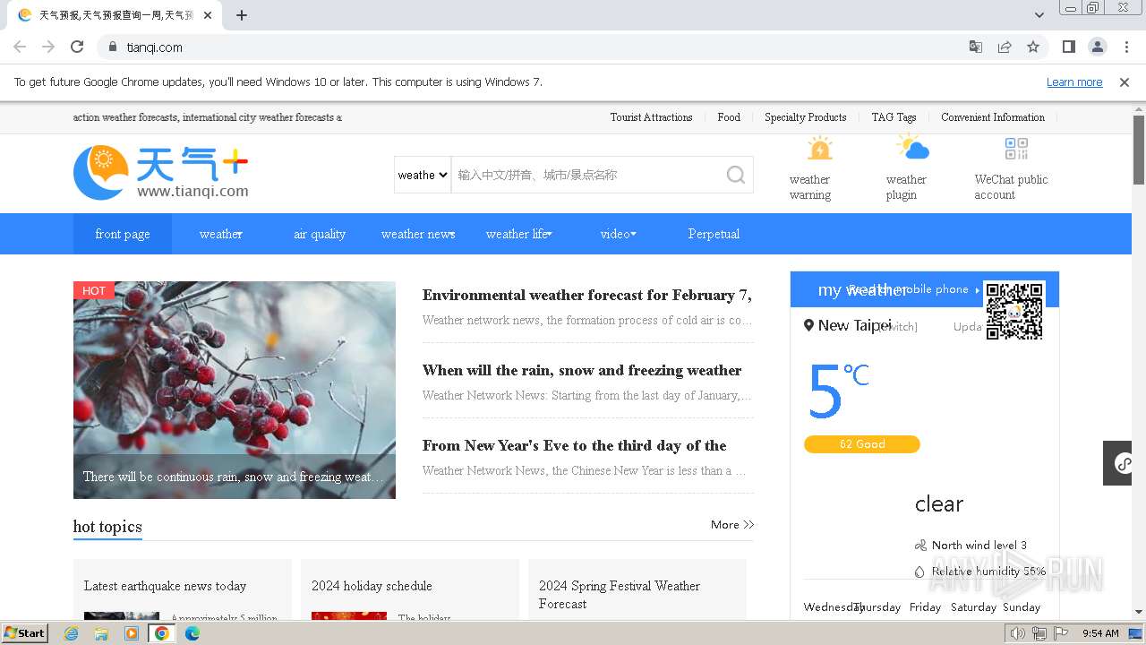Image resolution: width=1146 pixels, height=645 pixels.
Task: Open the tab search chevron
Action: (1039, 15)
